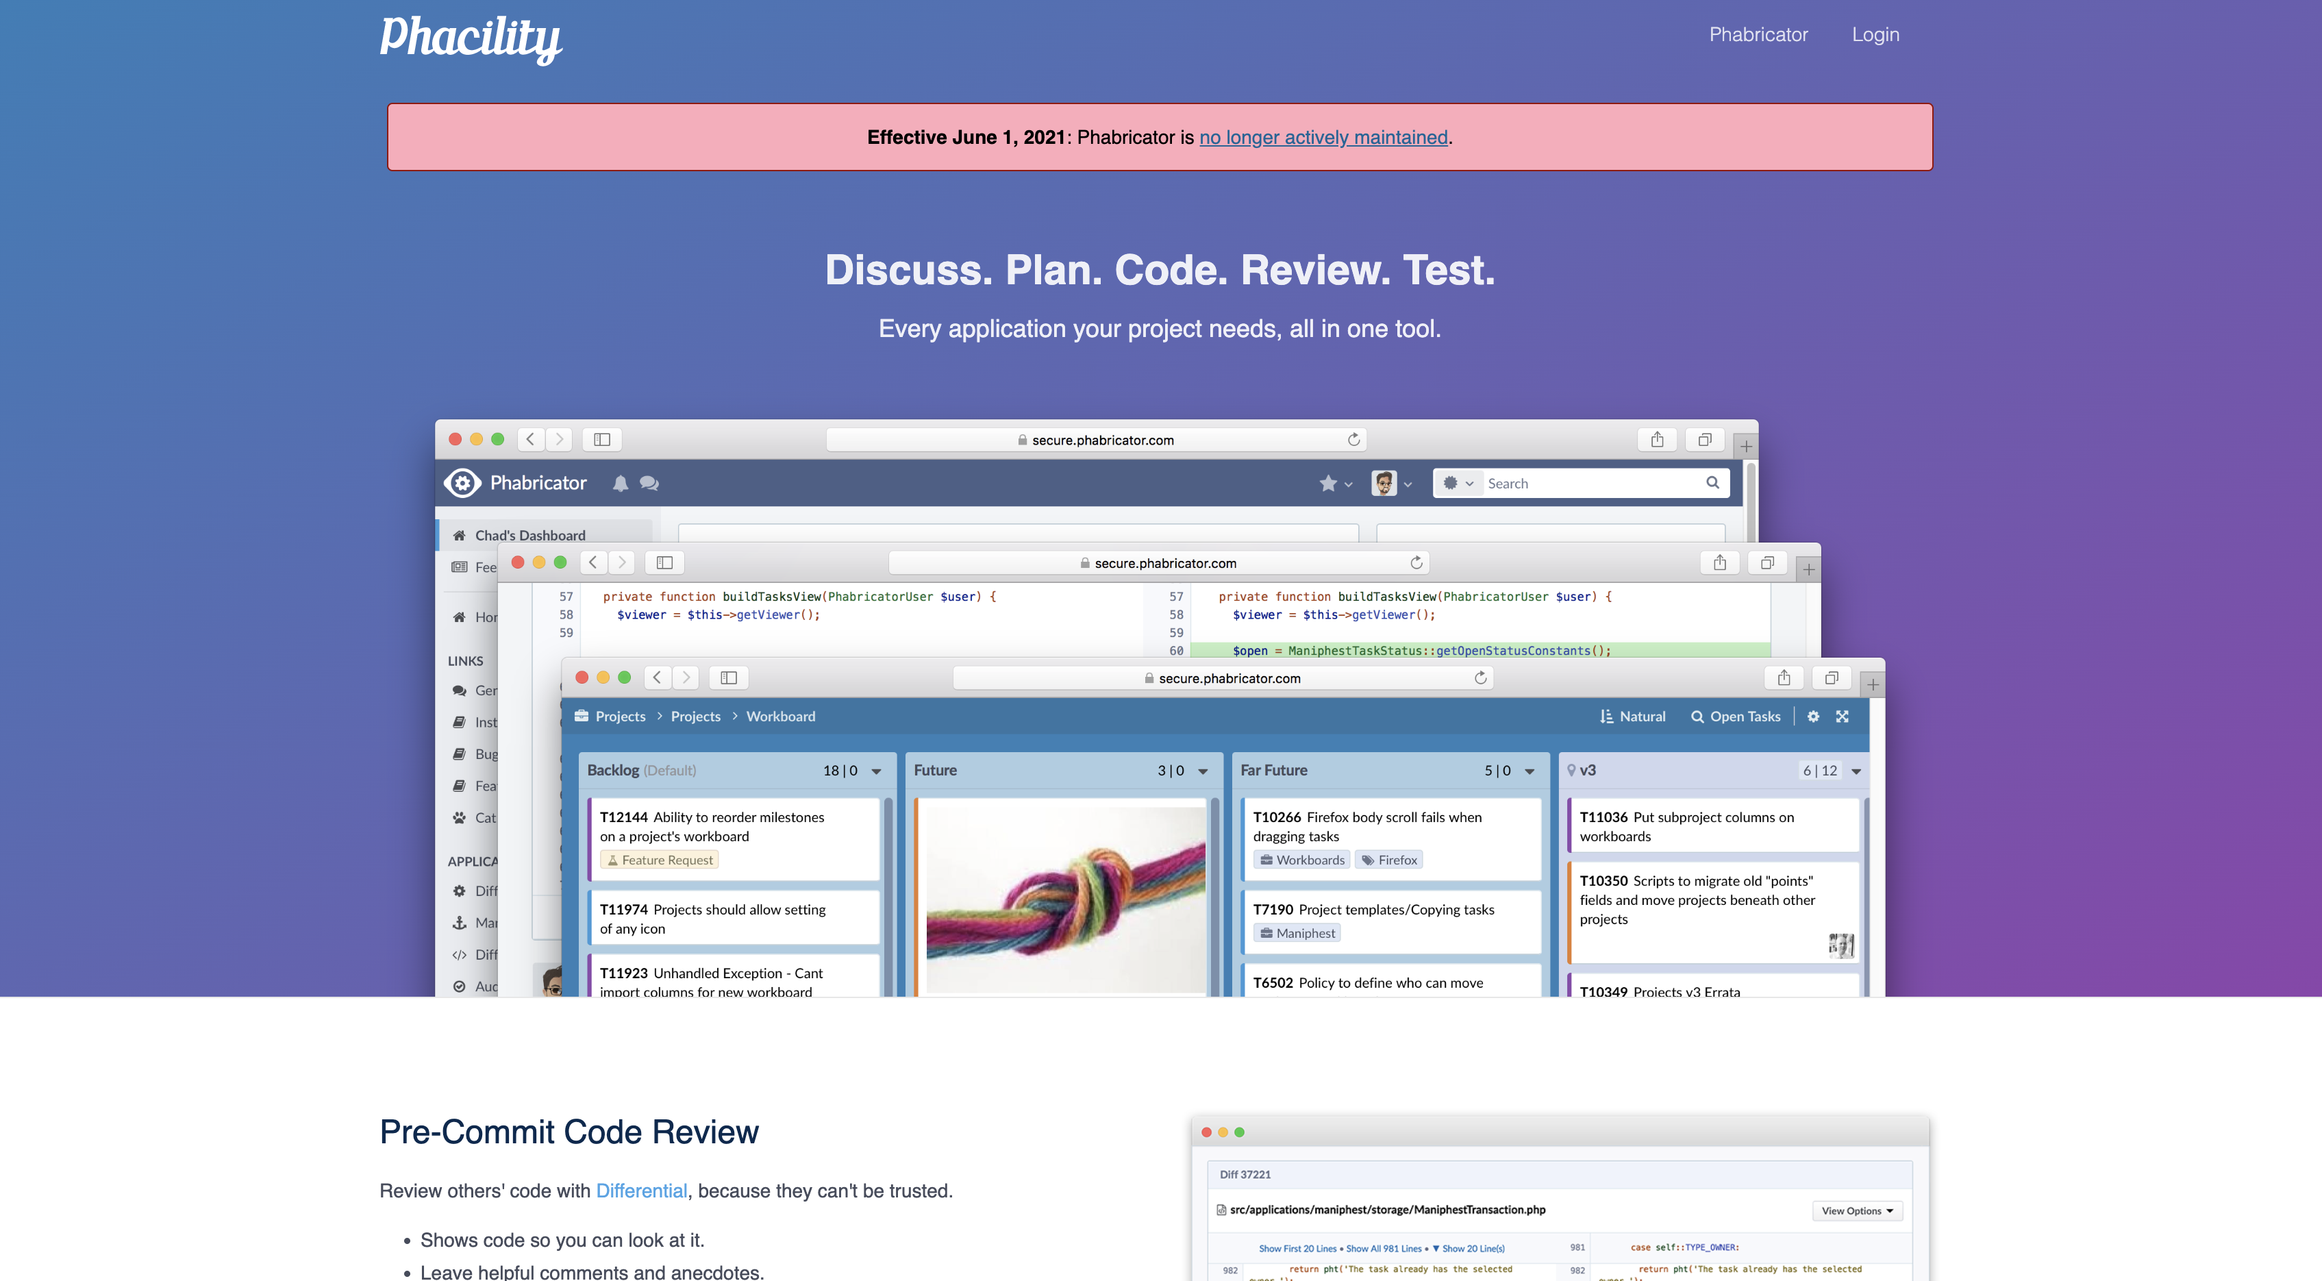
Task: Open the notifications bell icon
Action: coord(620,483)
